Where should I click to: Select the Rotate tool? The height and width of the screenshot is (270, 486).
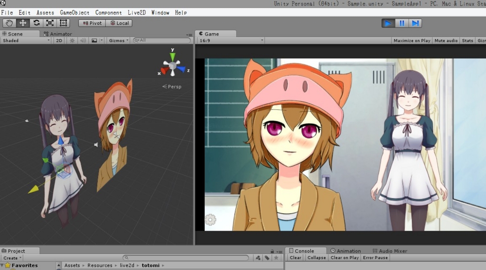pos(36,23)
